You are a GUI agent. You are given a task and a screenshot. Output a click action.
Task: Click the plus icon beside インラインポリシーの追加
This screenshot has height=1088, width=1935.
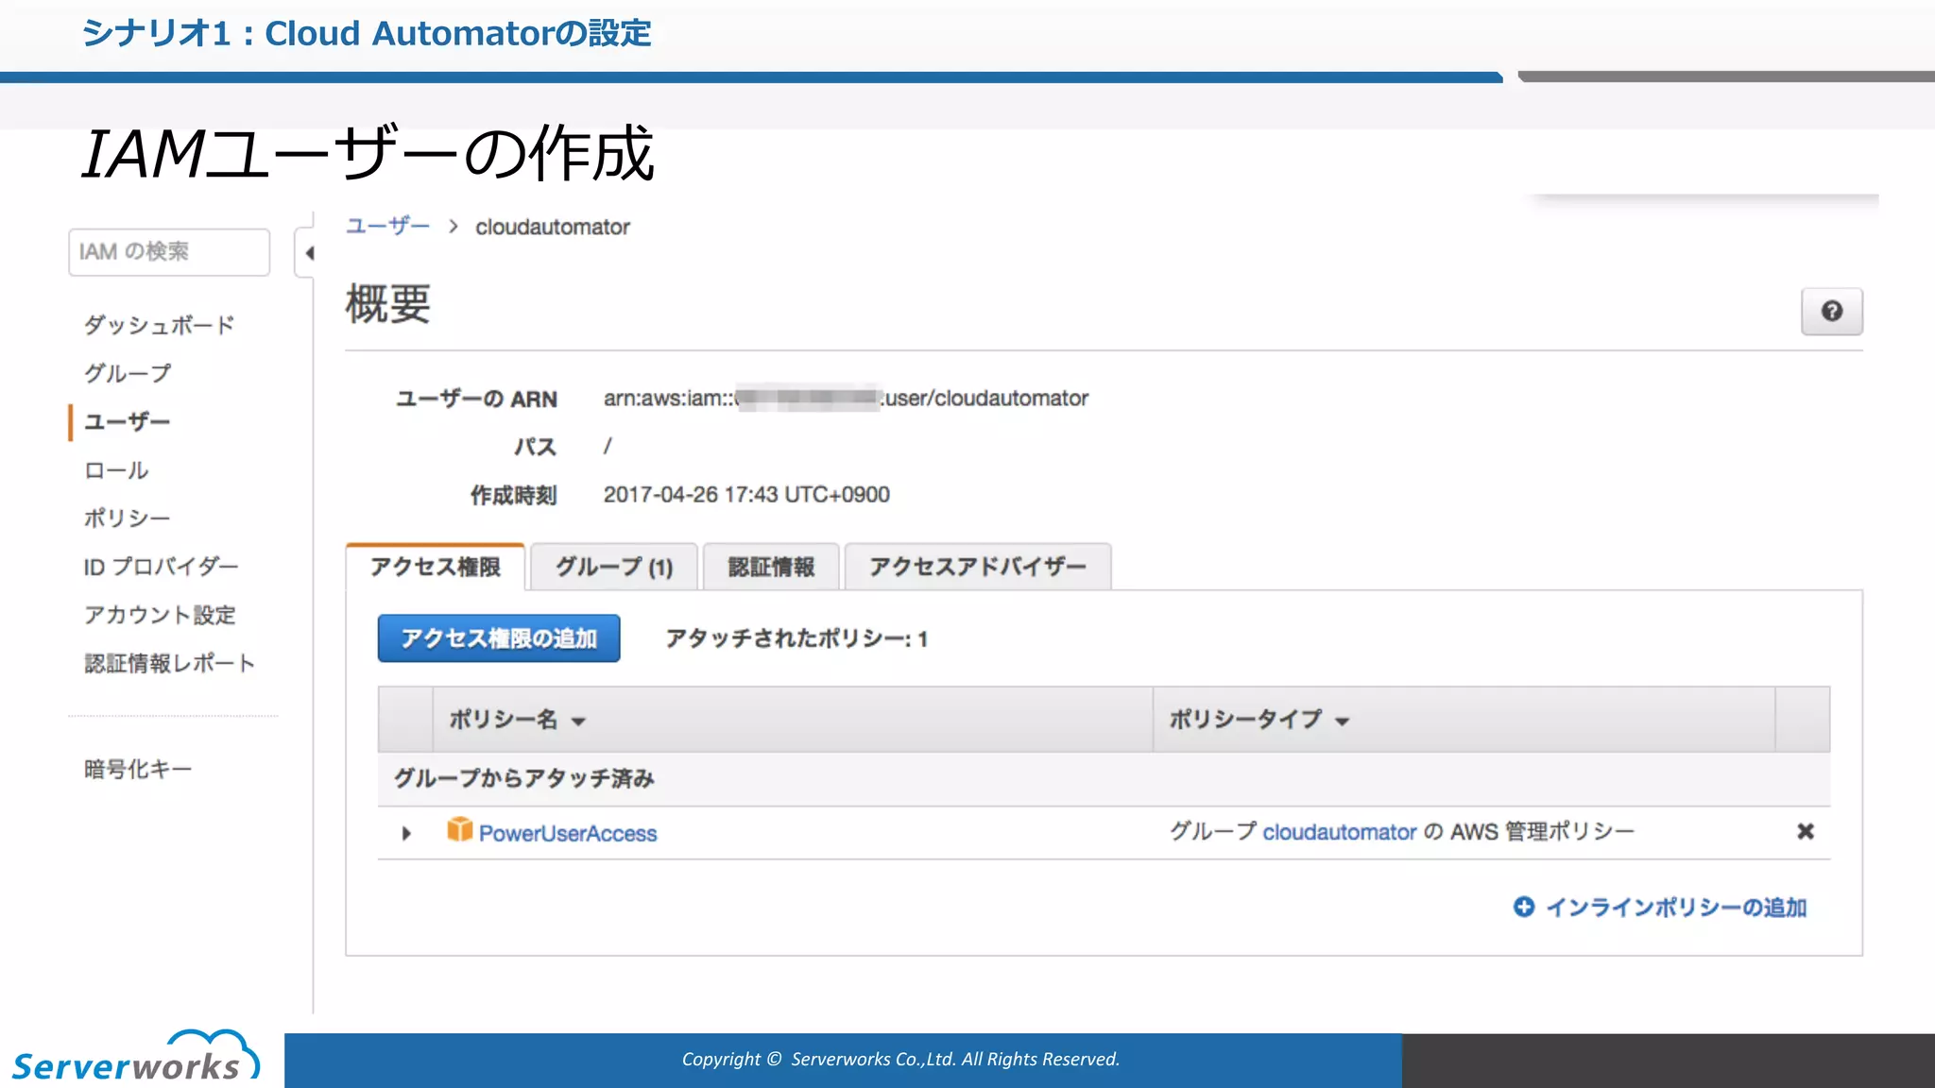click(1523, 907)
